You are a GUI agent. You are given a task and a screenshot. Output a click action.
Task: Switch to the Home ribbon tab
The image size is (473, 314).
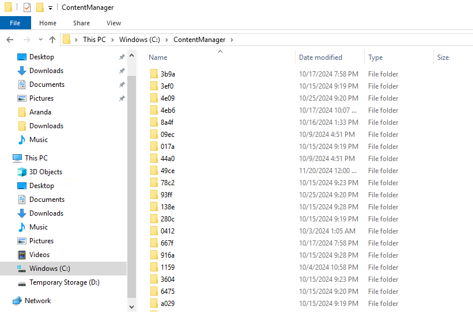tap(48, 23)
